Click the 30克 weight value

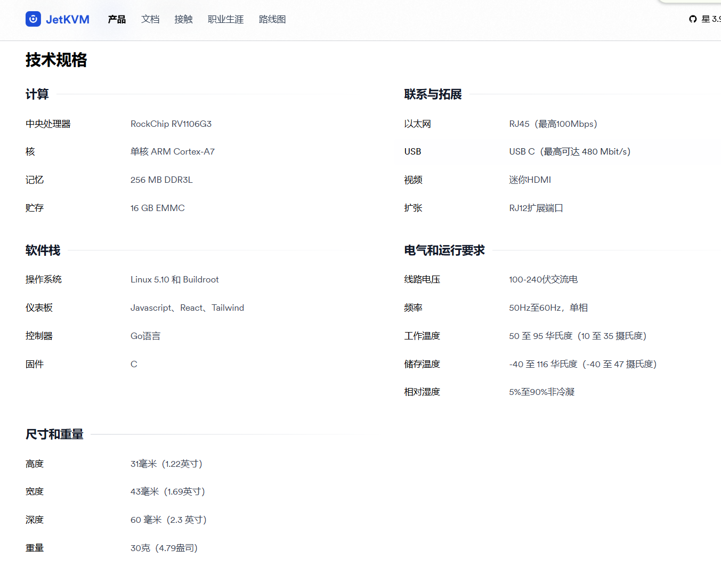pos(164,548)
